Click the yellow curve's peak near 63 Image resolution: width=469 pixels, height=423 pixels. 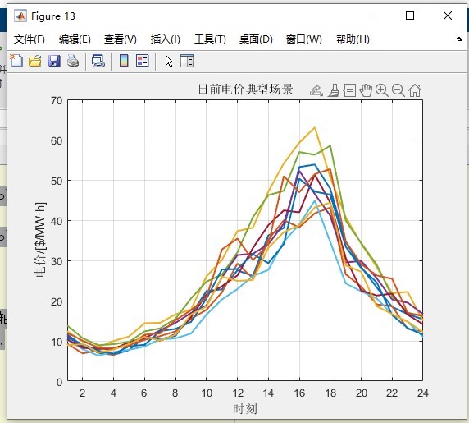[x=315, y=127]
